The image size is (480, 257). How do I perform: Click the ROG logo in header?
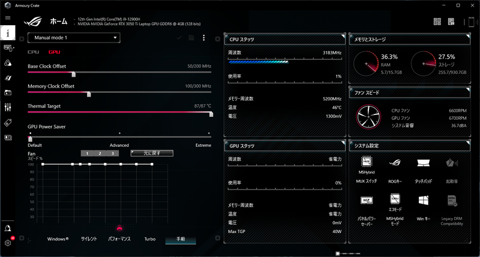[33, 22]
